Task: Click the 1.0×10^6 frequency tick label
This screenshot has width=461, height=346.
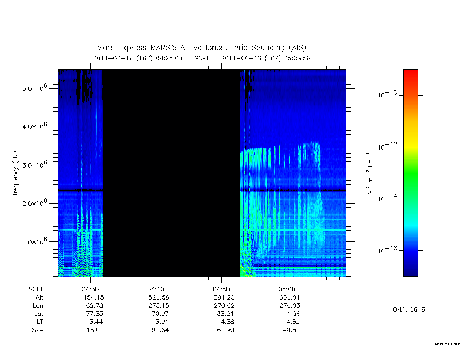Action: tap(35, 241)
